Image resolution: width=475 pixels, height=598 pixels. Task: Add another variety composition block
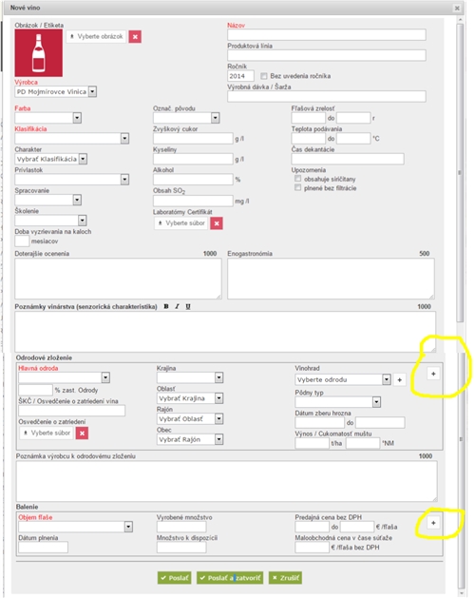point(433,374)
